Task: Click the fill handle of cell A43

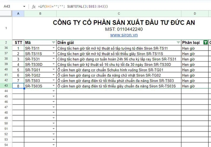Action: click(24, 88)
